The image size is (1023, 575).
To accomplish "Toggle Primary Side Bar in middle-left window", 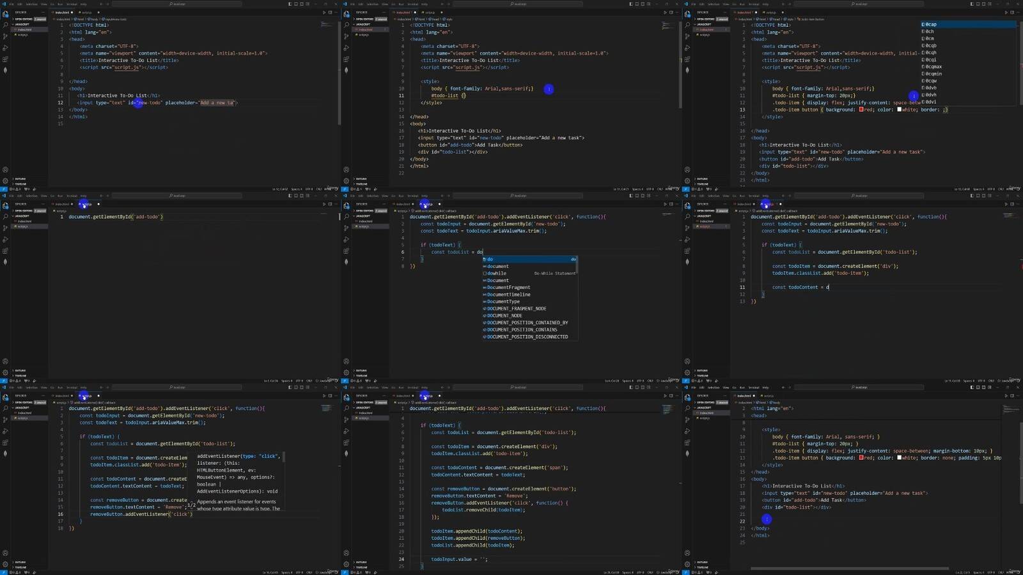I will pyautogui.click(x=290, y=196).
